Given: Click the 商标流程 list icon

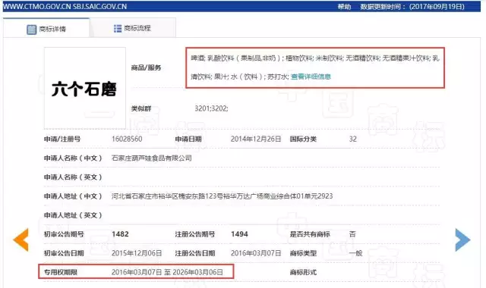Looking at the screenshot, I should pos(118,29).
